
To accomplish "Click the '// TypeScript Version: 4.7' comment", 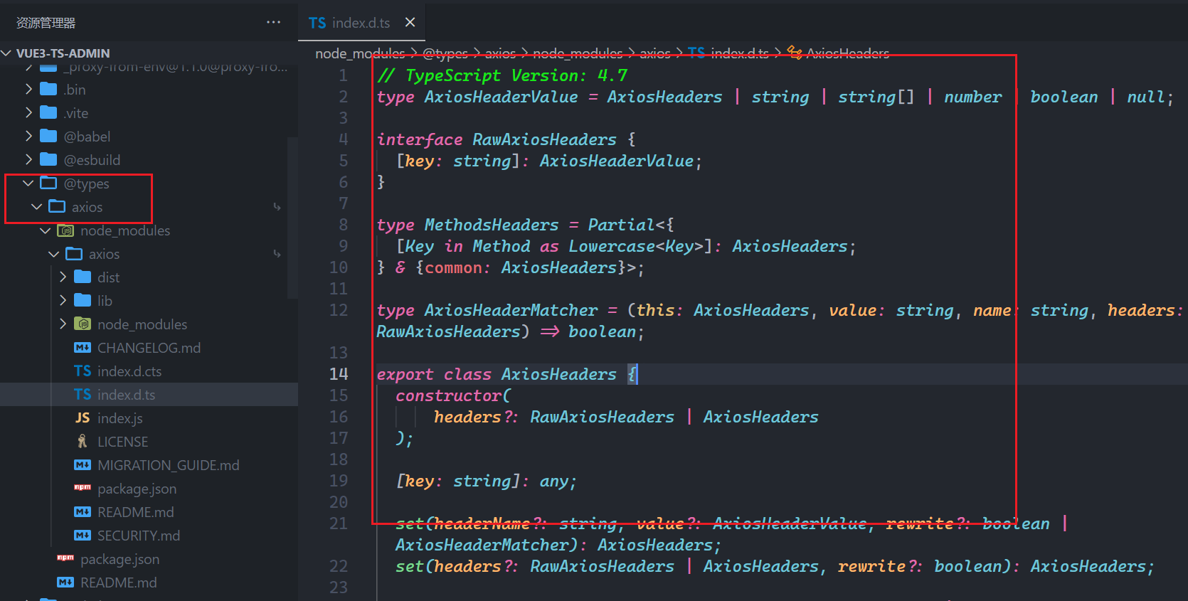I will coord(502,75).
